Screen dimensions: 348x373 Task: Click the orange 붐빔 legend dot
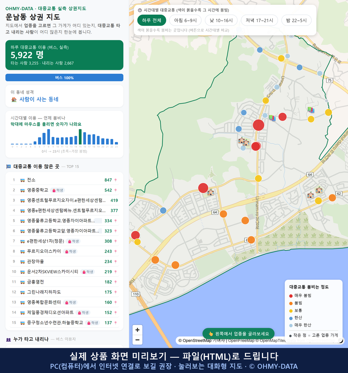[291, 303]
